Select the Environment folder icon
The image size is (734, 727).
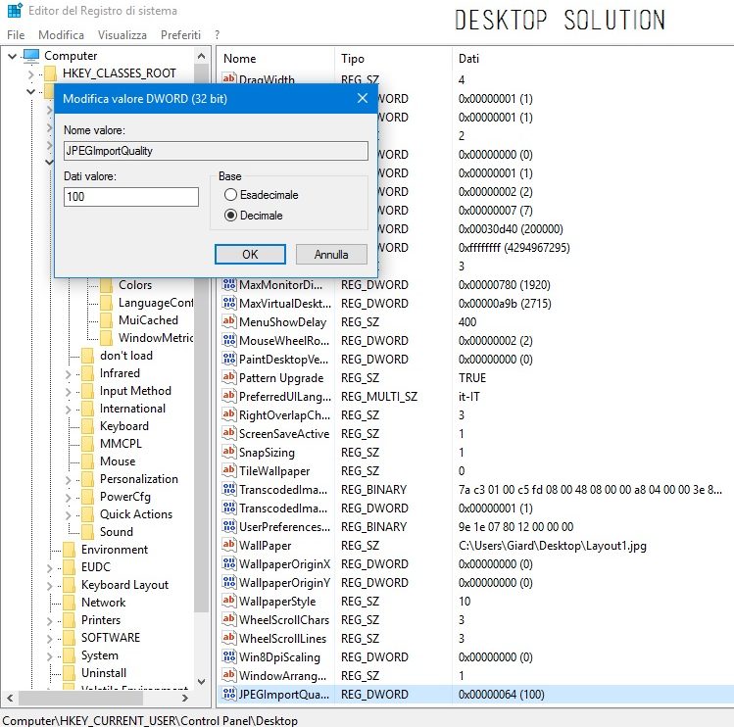point(70,550)
